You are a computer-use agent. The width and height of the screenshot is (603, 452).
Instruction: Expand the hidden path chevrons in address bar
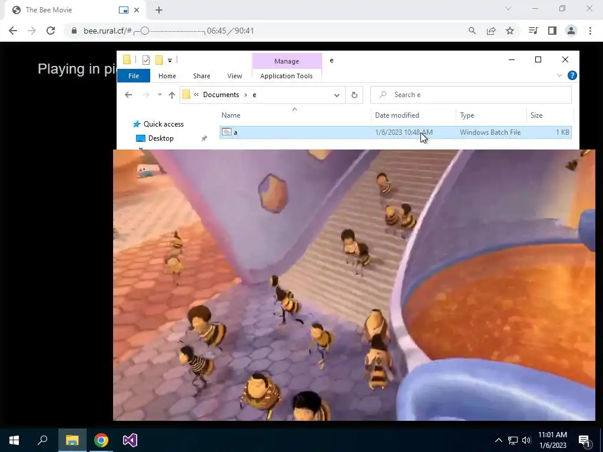coord(196,95)
